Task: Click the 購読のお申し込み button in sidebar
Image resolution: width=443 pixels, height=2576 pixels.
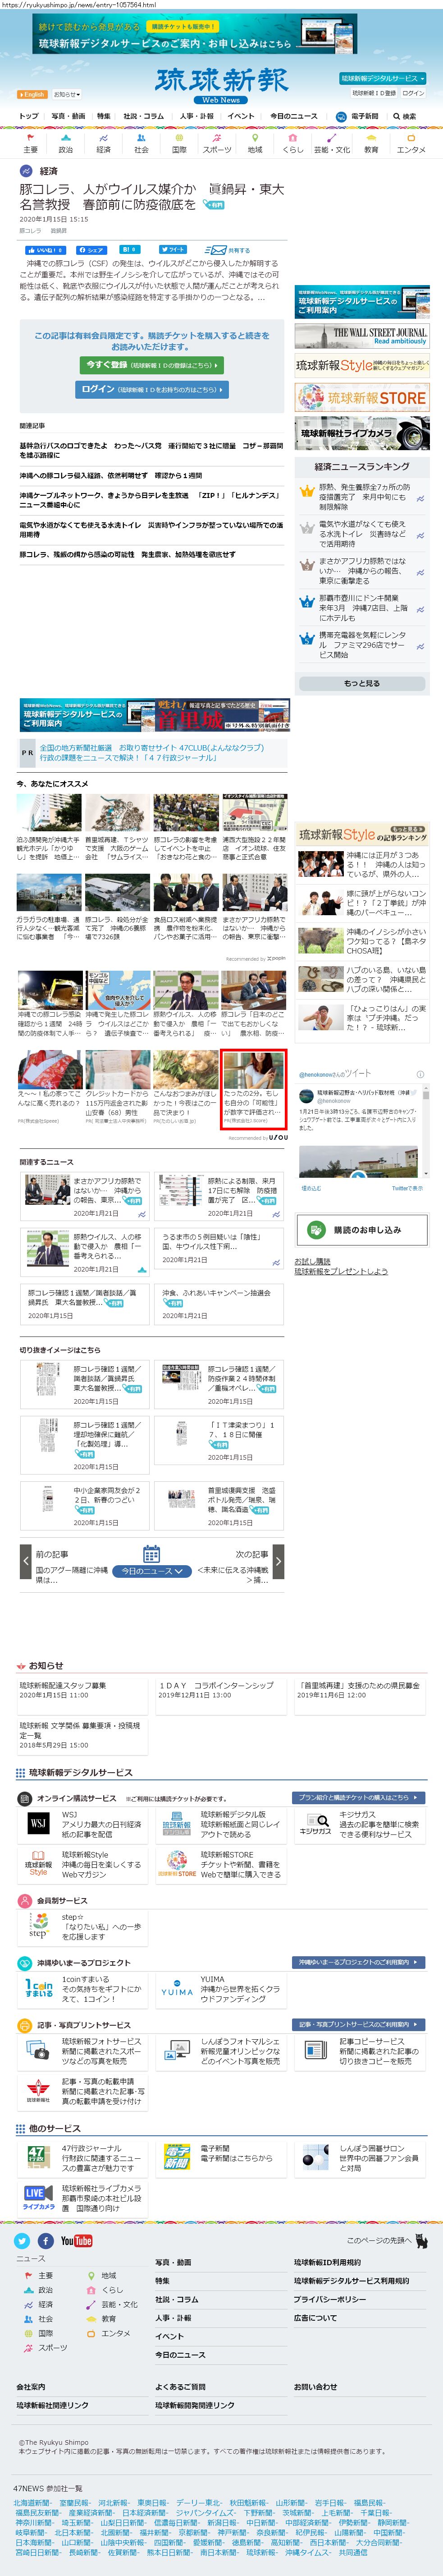Action: click(361, 1229)
